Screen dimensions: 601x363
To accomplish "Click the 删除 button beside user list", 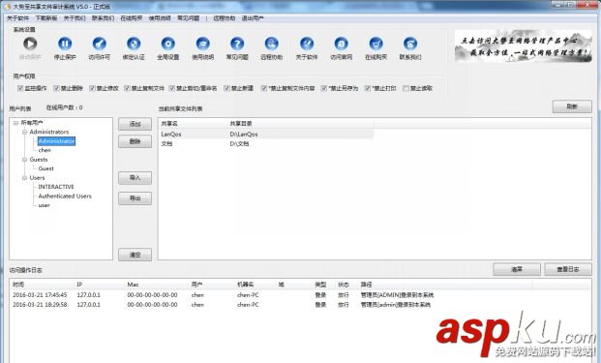I will tap(135, 141).
